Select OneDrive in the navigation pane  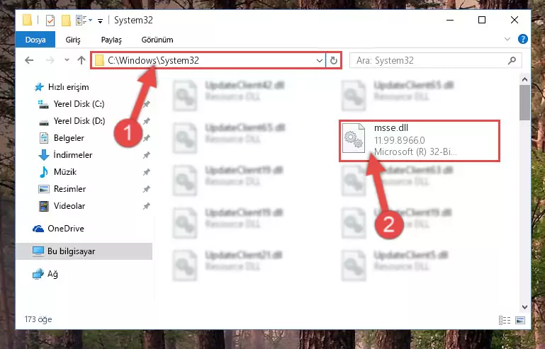(66, 229)
